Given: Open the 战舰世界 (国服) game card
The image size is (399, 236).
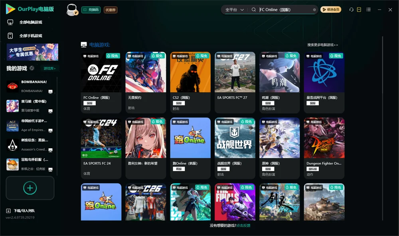Looking at the screenshot, I should (x=235, y=148).
